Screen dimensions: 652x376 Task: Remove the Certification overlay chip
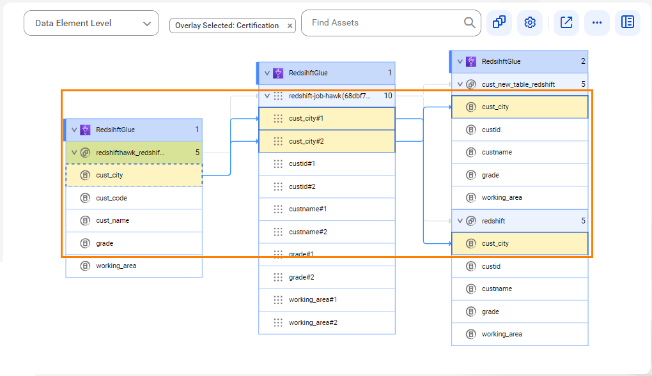(290, 26)
